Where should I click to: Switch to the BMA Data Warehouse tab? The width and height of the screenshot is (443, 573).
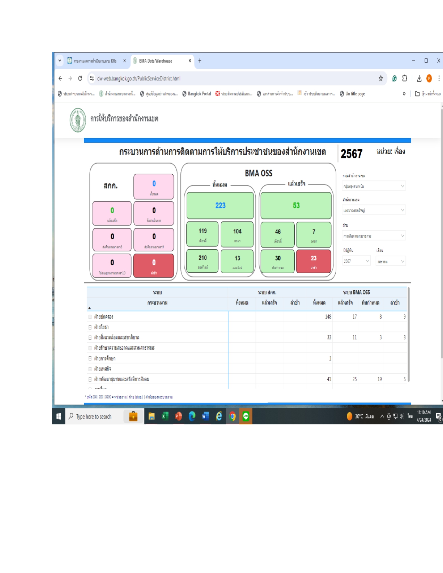pyautogui.click(x=160, y=61)
